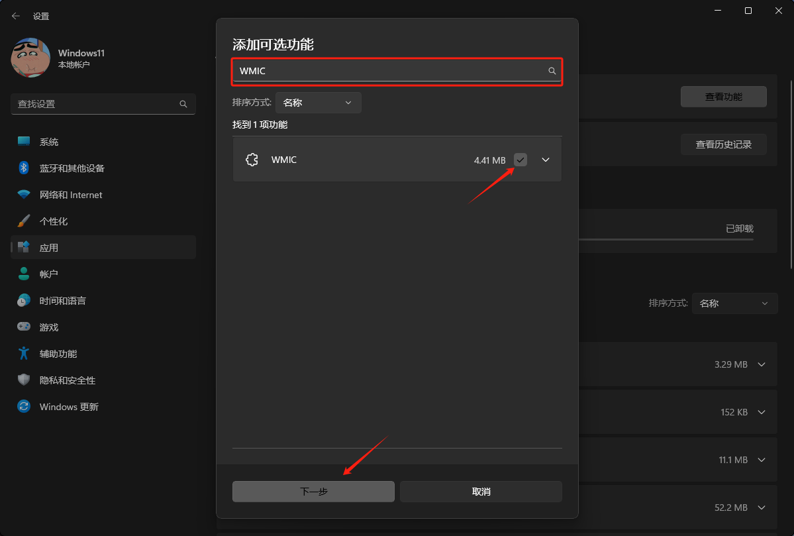Screen dimensions: 794x536
Task: Expand the WMIC feature details chevron
Action: click(x=546, y=160)
